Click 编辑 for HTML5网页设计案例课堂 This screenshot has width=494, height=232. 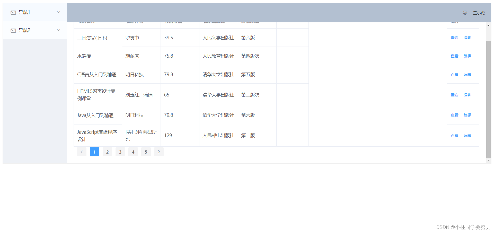tap(467, 95)
